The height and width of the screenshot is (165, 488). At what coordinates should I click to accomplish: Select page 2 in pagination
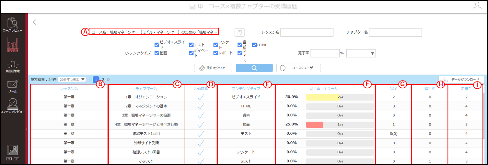pyautogui.click(x=103, y=79)
